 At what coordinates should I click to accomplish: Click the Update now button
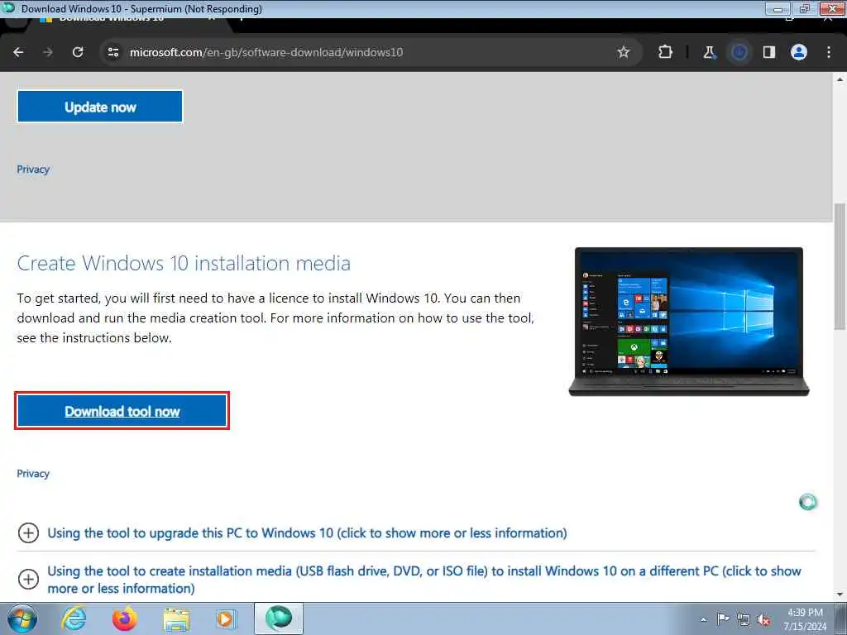click(x=100, y=107)
